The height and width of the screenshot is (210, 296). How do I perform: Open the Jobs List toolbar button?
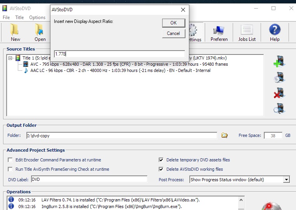click(247, 32)
